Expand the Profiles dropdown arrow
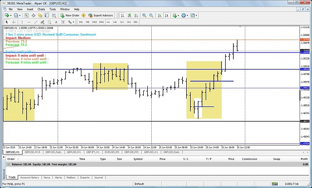 (19, 15)
